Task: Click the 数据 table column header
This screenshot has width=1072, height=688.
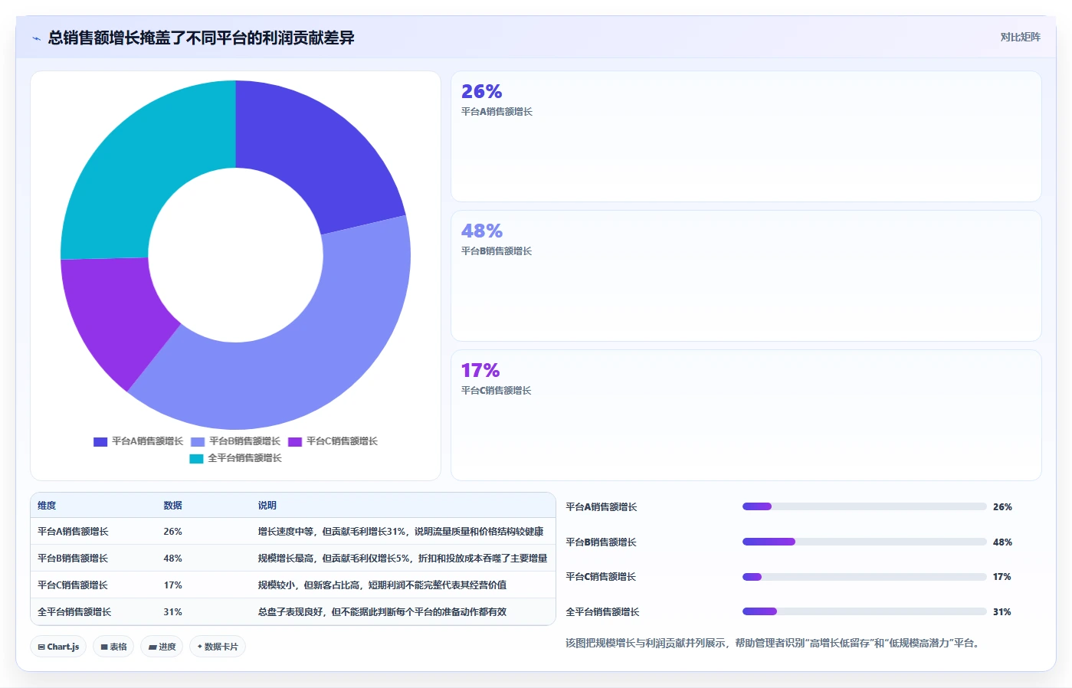Action: (172, 506)
